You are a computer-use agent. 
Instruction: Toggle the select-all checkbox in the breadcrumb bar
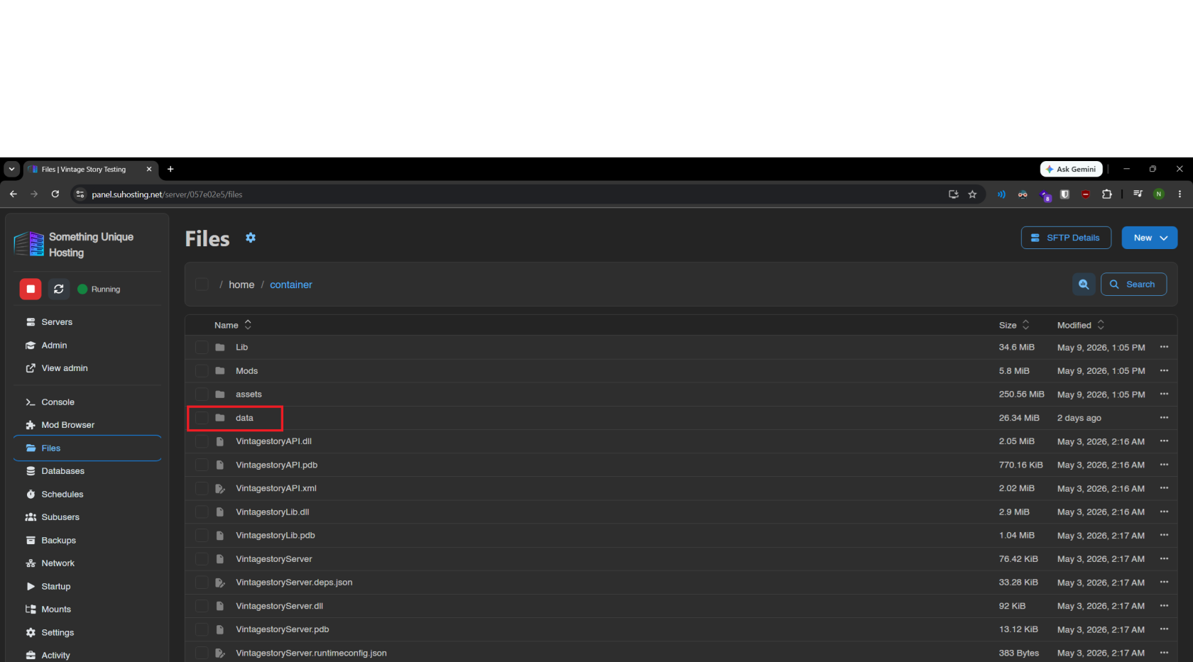tap(202, 285)
